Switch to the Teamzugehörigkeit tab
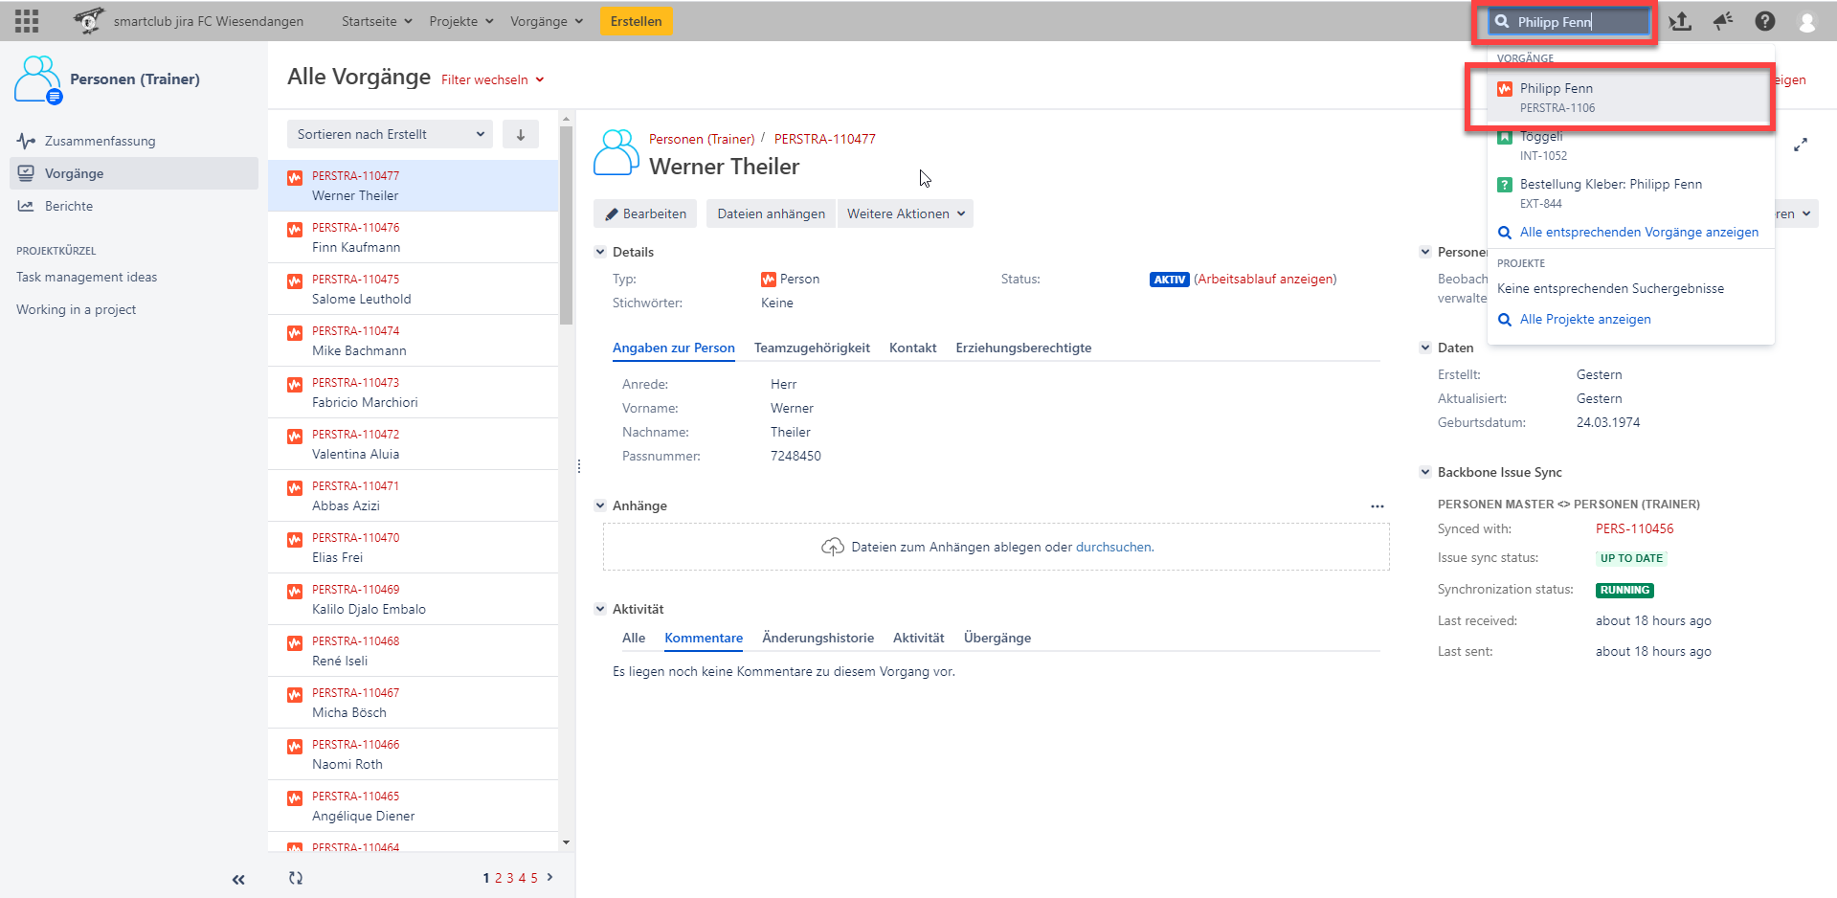1837x898 pixels. click(812, 348)
